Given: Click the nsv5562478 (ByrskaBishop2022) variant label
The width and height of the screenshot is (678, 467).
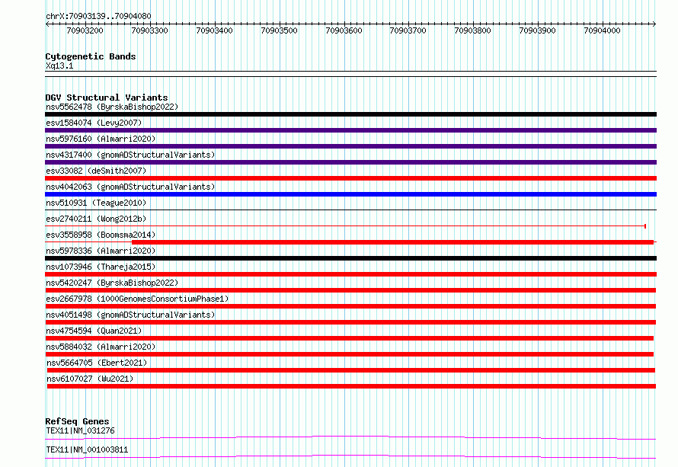Looking at the screenshot, I should (112, 107).
